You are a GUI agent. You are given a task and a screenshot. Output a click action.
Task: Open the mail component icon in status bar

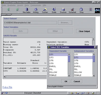(x=77, y=93)
